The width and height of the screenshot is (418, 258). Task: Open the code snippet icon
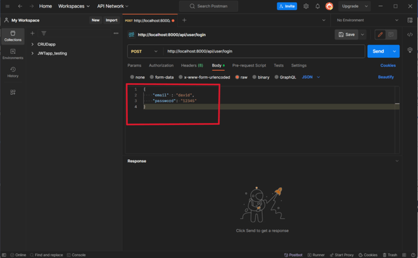click(410, 35)
